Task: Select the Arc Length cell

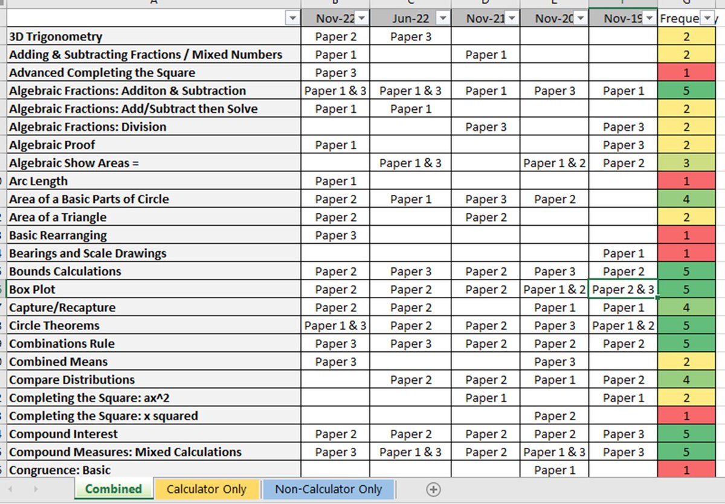Action: (154, 182)
